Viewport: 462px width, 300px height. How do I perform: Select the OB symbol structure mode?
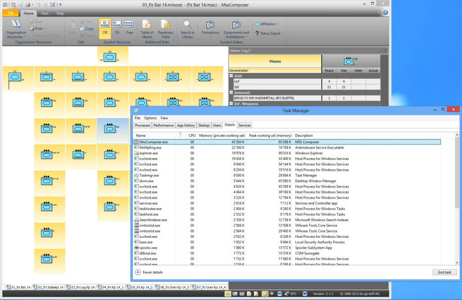(105, 28)
